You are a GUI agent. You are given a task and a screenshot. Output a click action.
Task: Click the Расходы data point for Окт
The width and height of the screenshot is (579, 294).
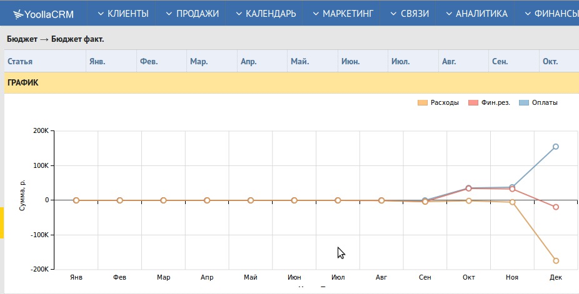468,201
